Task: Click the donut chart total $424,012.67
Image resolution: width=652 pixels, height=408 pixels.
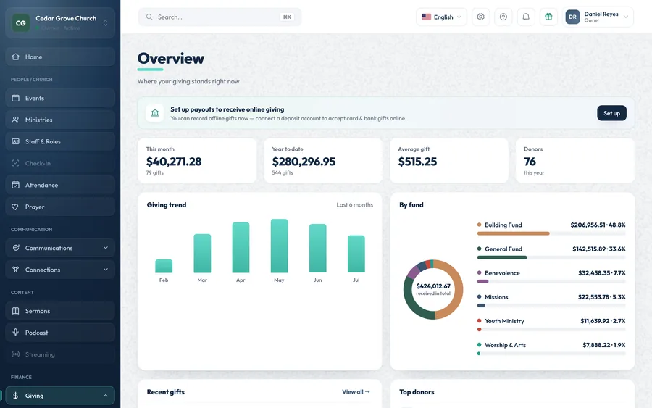Action: click(x=433, y=286)
